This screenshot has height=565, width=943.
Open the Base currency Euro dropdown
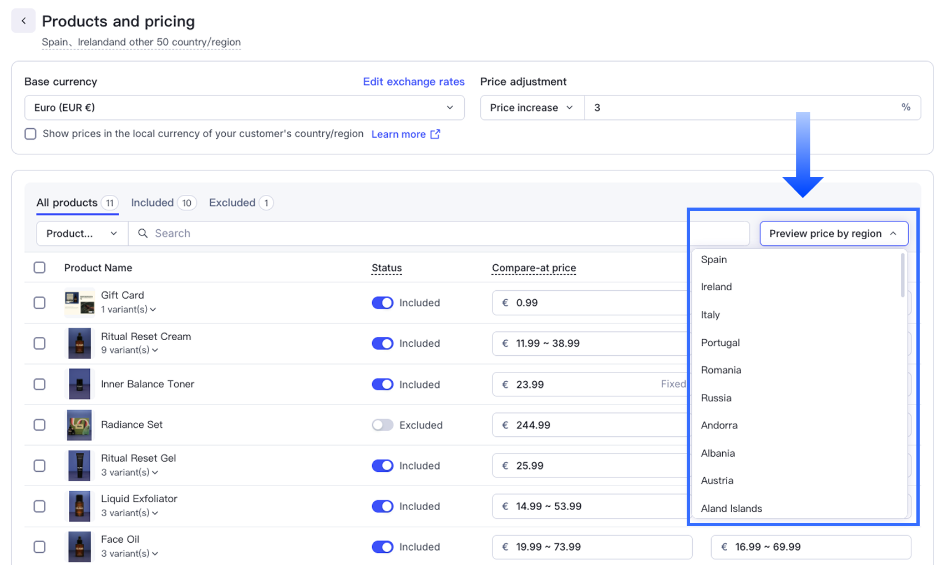(x=244, y=108)
